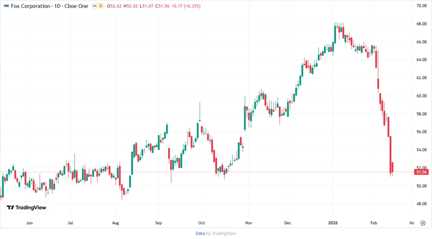Click the orange D delayed-data badge
The image size is (432, 239).
[101, 6]
